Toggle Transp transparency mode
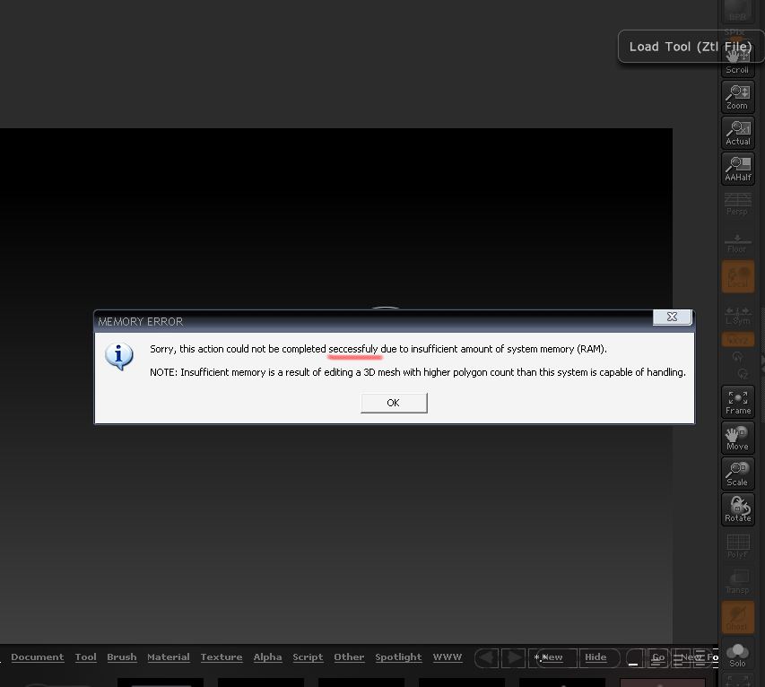 [738, 582]
